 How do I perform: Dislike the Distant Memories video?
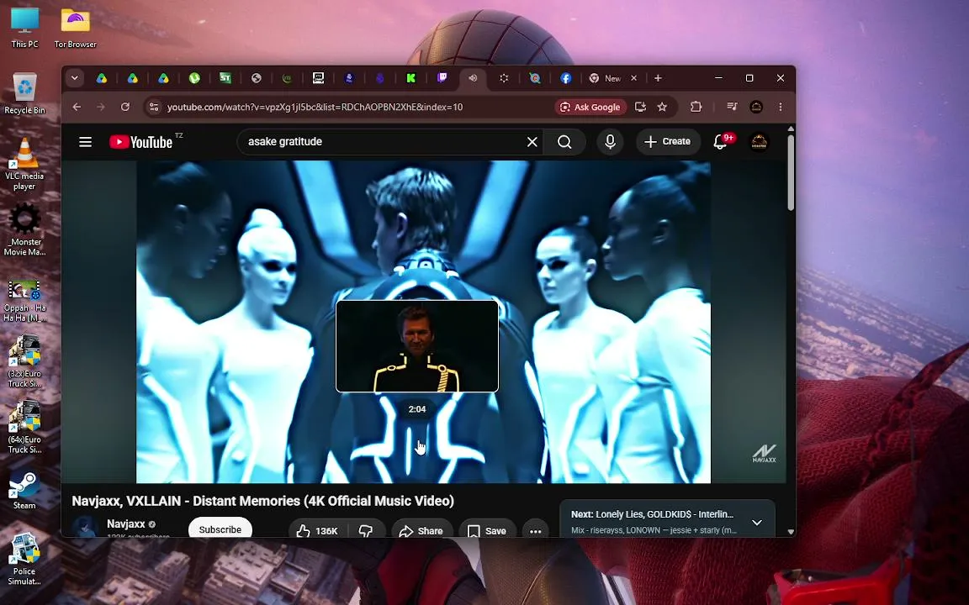[366, 530]
